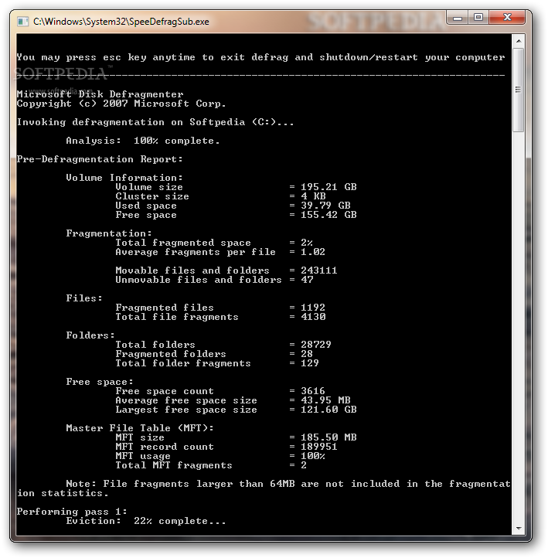Close the SpeeDefragSub.exe window
548x558 pixels.
(x=507, y=18)
